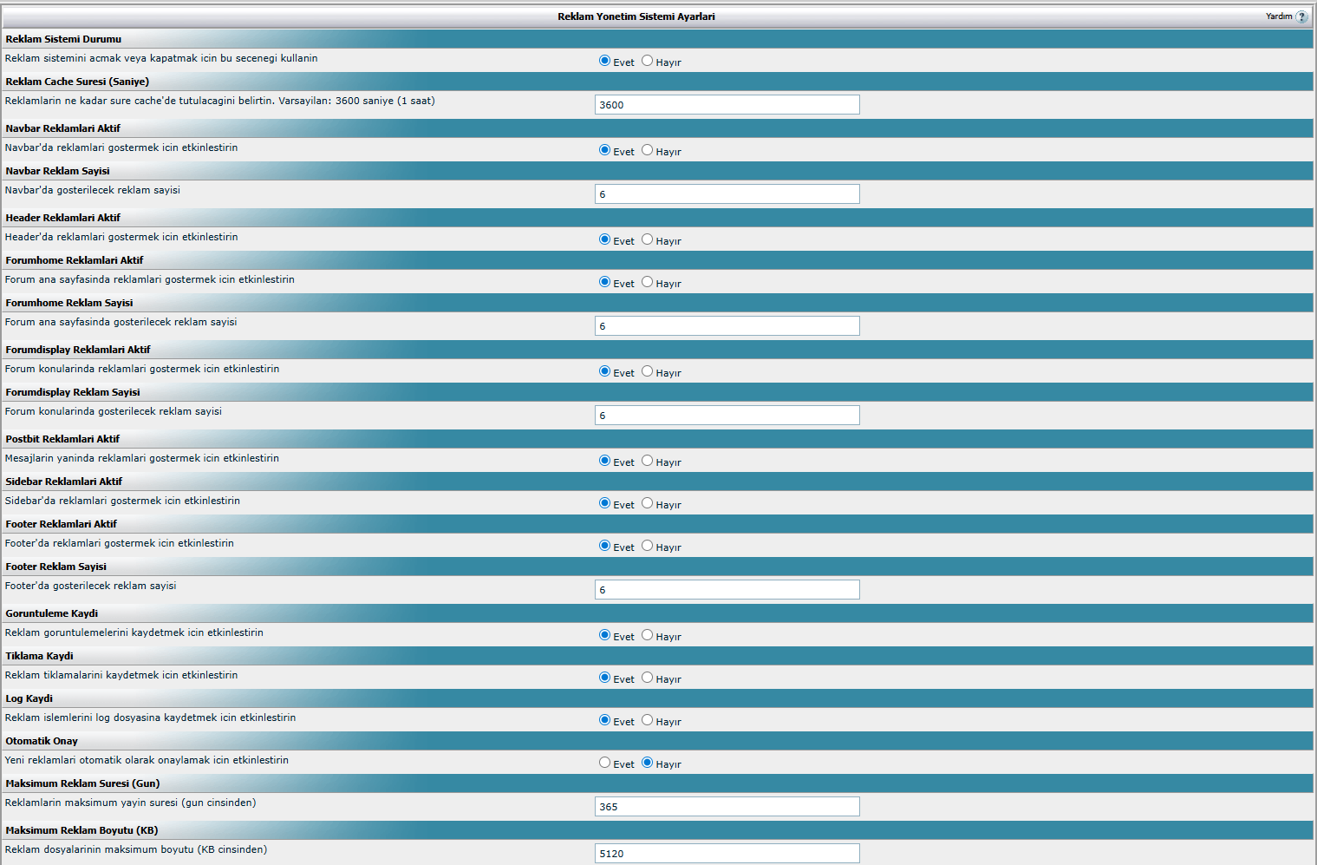Click the Forumdisplay Reklam Sayisi field
The image size is (1317, 865).
(727, 416)
